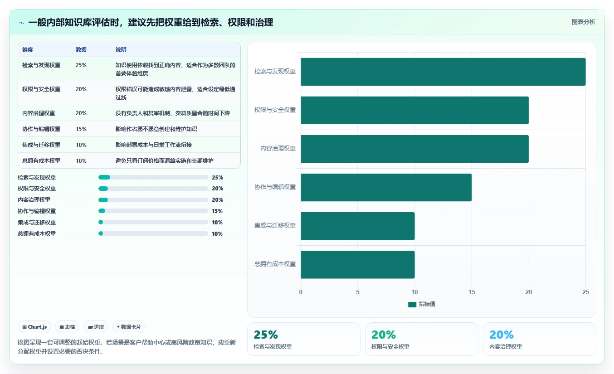
Task: Click the 指标值 legend label
Action: pyautogui.click(x=427, y=305)
